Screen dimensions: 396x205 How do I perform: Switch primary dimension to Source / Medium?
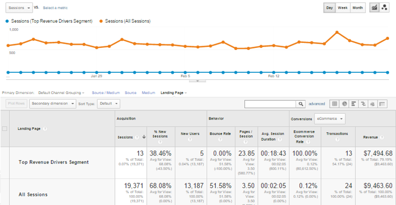pos(106,93)
